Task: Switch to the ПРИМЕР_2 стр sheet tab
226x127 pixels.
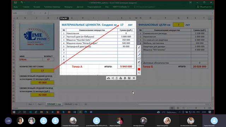Action: point(71,104)
